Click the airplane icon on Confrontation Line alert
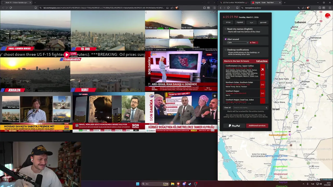Viewport: 333px width, 187px height. [x=262, y=69]
